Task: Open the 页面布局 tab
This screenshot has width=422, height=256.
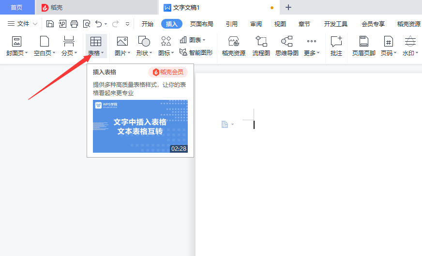Action: (202, 24)
